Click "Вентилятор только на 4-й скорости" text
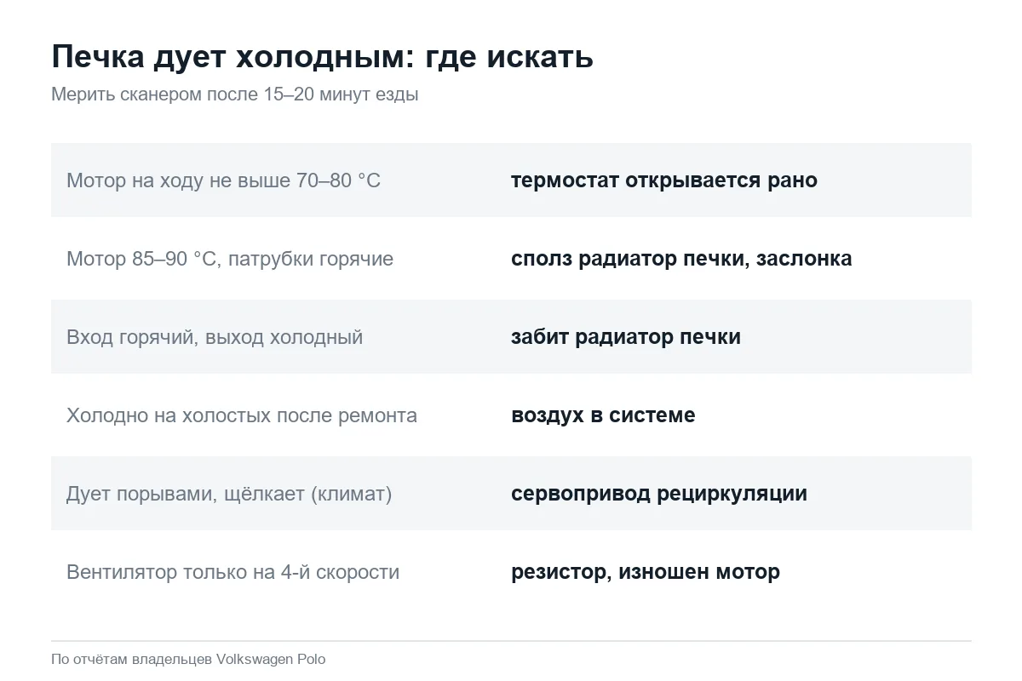The width and height of the screenshot is (1022, 681). [233, 572]
